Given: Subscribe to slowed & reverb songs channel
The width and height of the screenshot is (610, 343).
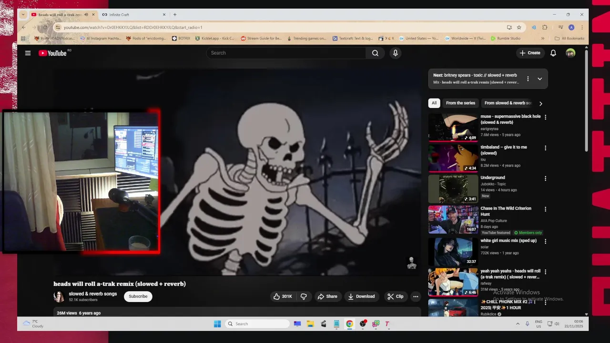Looking at the screenshot, I should click(138, 296).
